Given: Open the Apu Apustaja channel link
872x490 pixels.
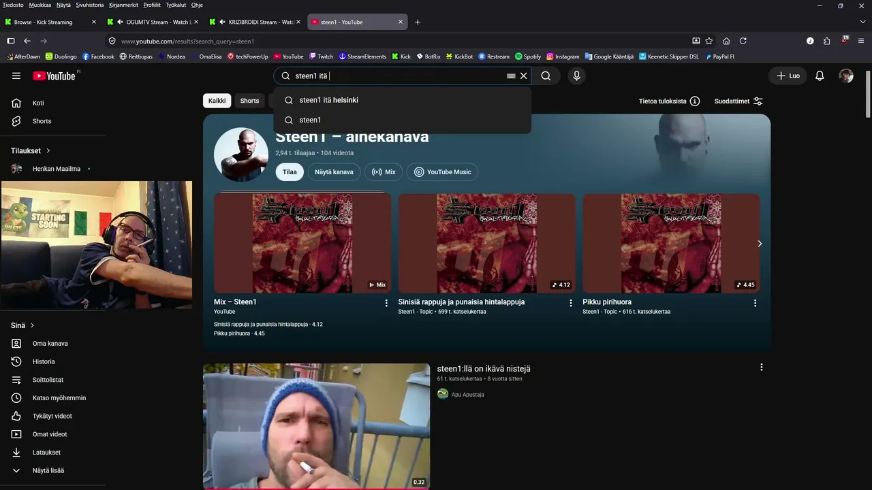Looking at the screenshot, I should pos(467,395).
